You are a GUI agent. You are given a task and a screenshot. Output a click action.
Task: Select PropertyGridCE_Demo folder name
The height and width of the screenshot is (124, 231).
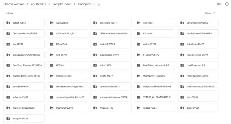coord(197,76)
